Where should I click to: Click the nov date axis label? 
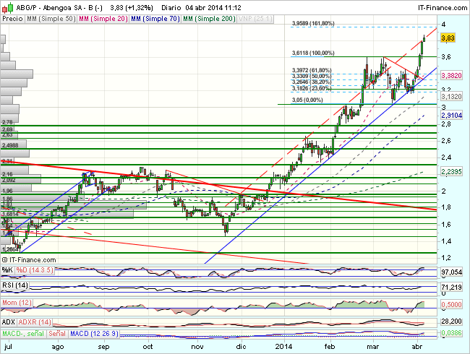point(197,347)
